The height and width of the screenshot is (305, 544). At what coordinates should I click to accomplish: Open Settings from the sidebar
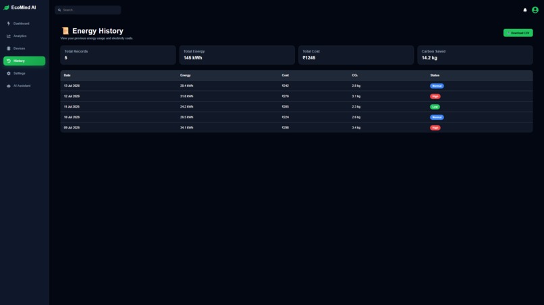point(24,73)
